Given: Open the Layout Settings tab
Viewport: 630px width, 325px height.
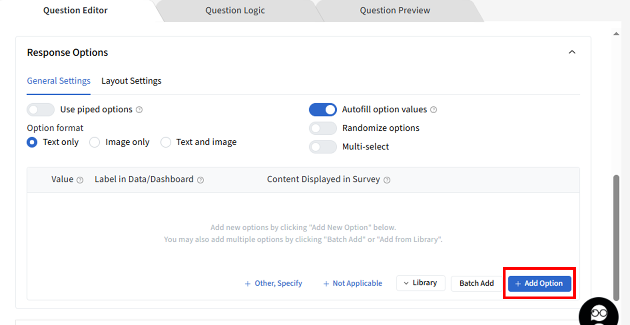Looking at the screenshot, I should tap(131, 81).
